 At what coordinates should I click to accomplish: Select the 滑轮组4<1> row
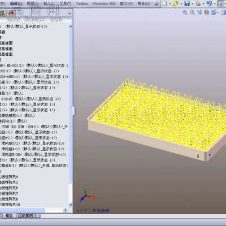pyautogui.click(x=33, y=149)
